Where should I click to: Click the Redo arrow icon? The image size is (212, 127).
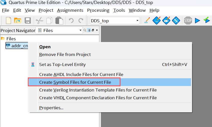[x=81, y=20]
